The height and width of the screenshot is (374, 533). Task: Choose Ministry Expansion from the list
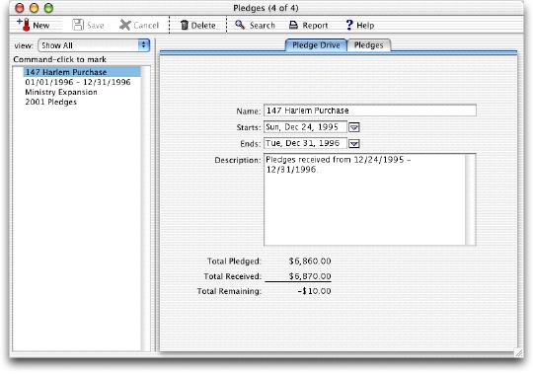pos(61,92)
